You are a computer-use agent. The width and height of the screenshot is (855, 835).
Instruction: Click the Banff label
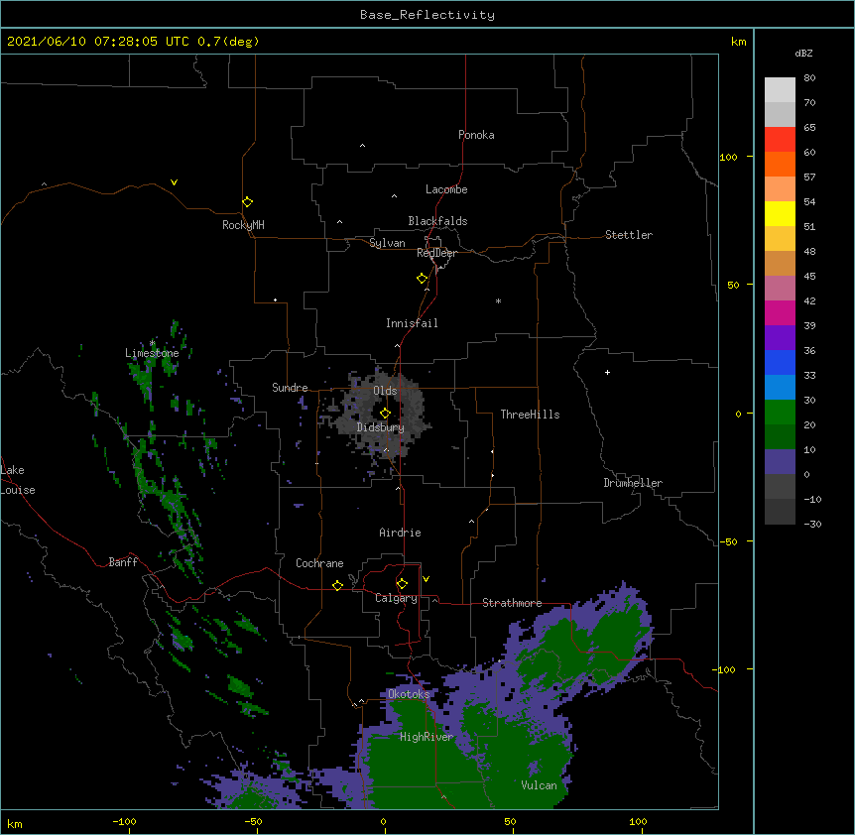point(123,562)
